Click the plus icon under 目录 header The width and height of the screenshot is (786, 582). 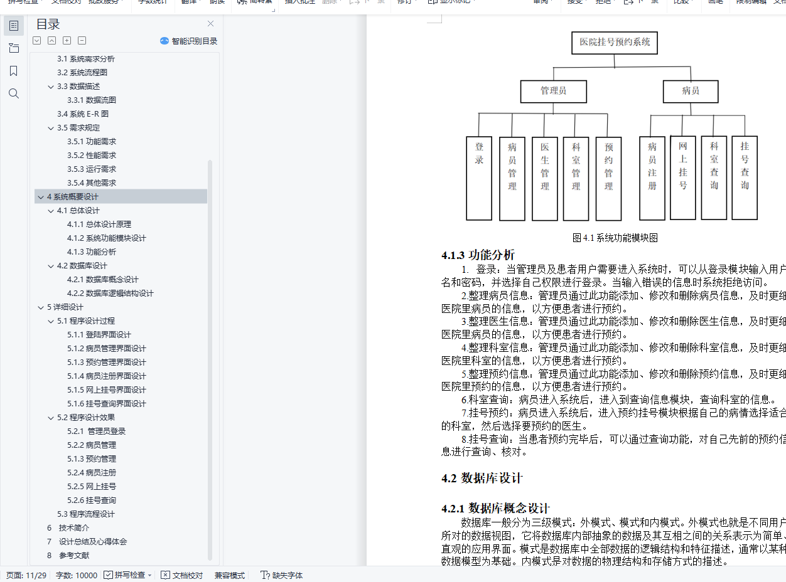point(67,41)
